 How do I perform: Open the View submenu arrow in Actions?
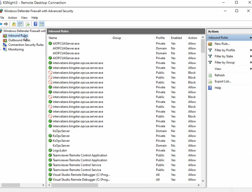251,69
